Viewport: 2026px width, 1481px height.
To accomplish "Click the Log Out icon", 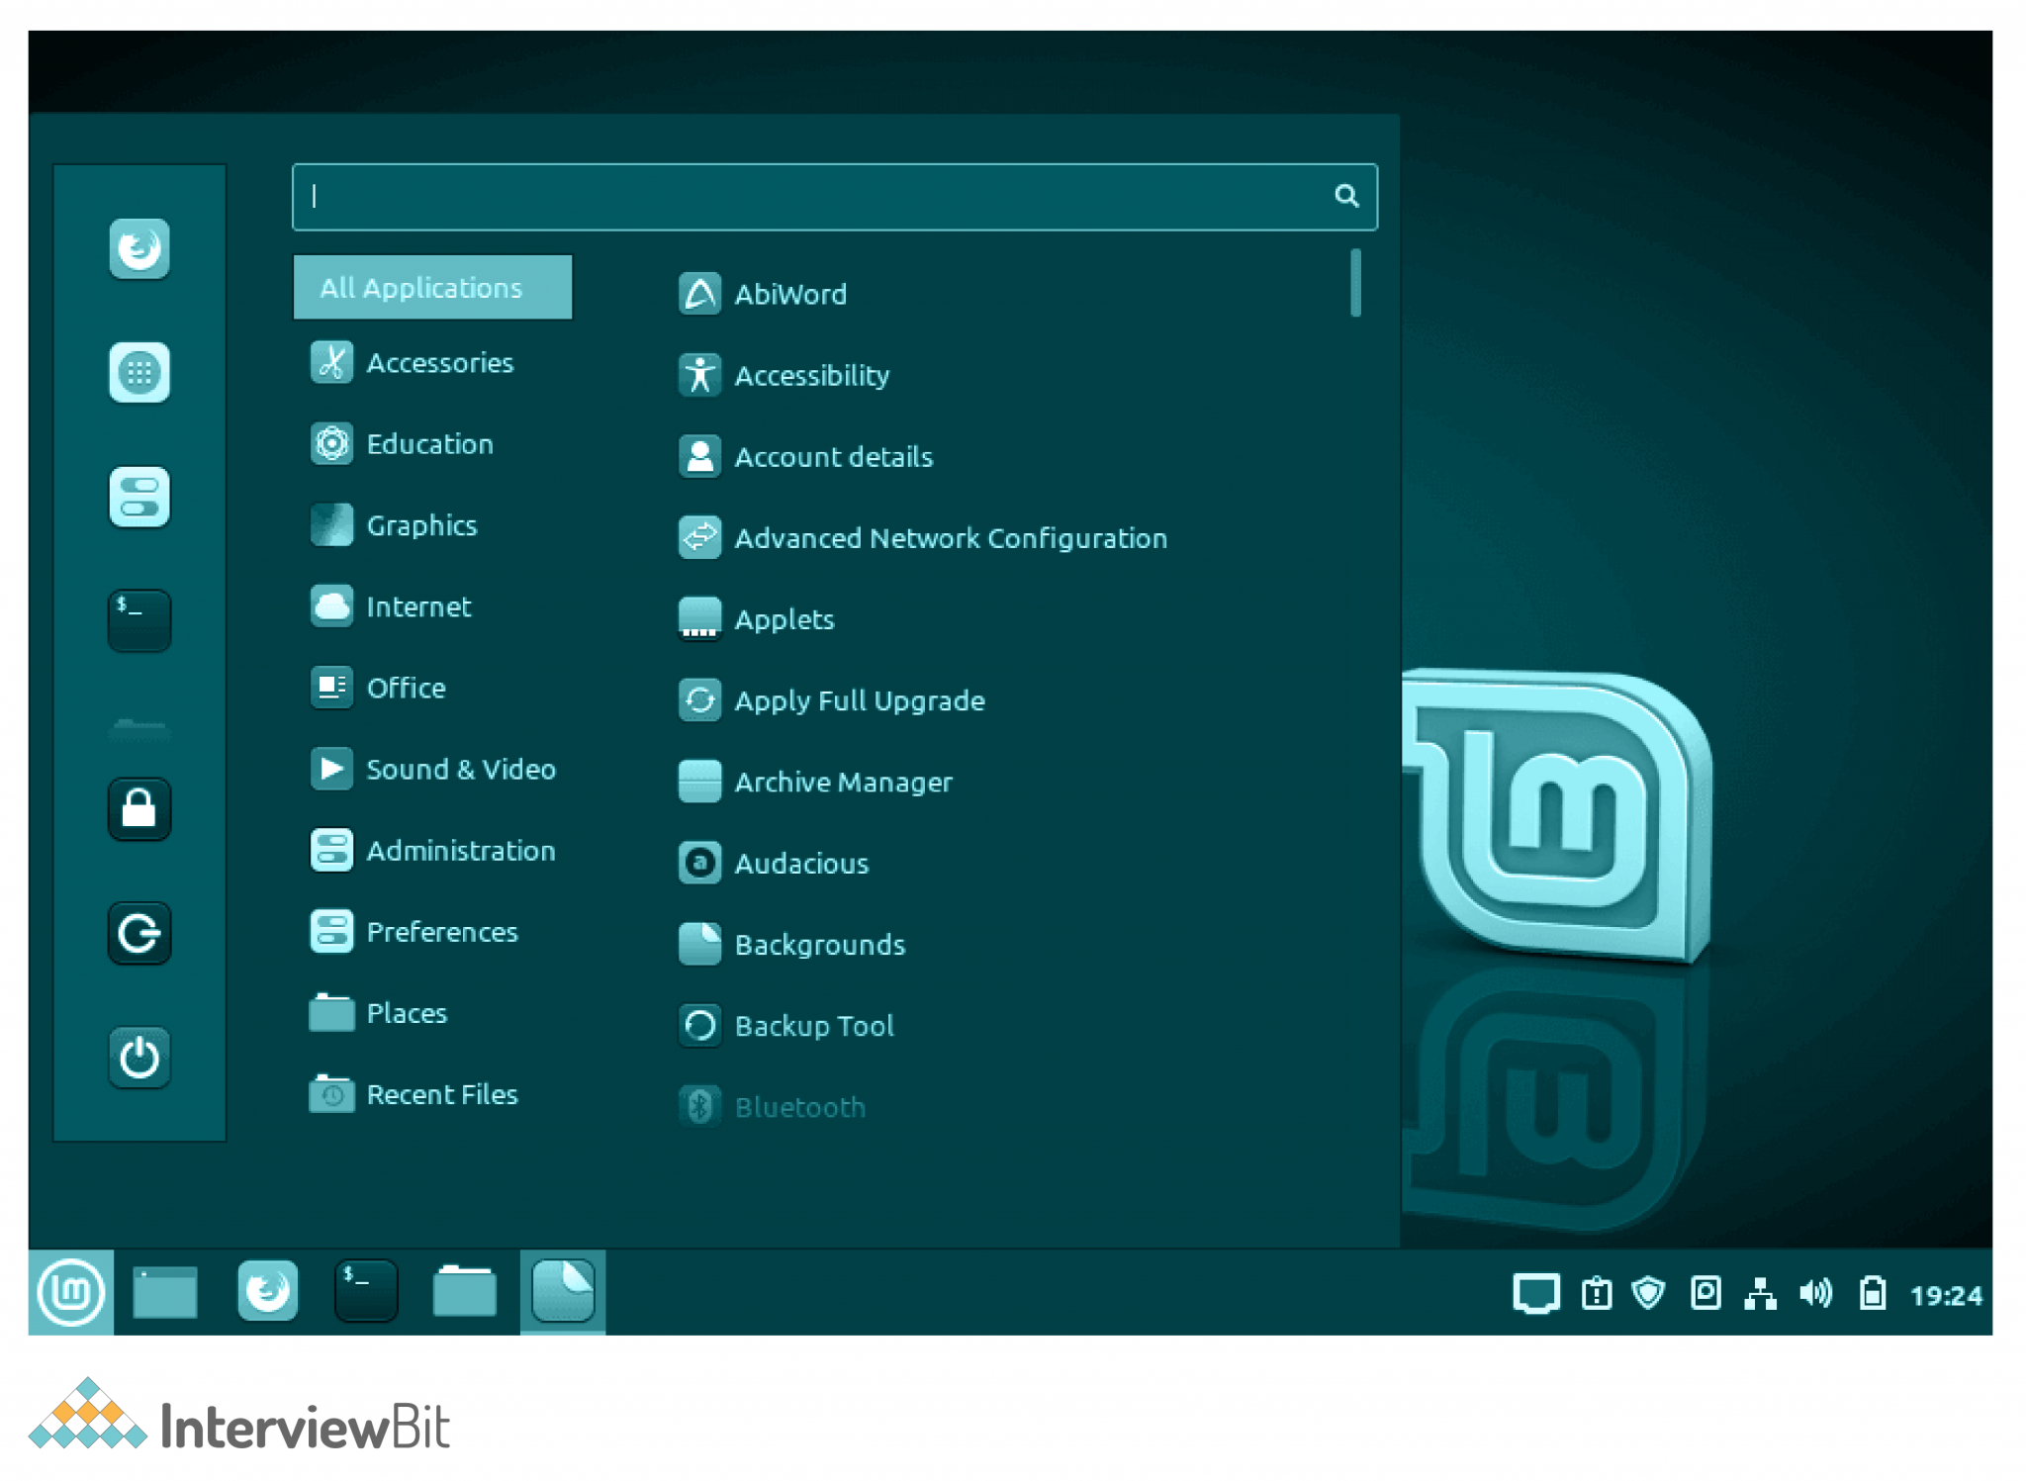I will [x=139, y=933].
